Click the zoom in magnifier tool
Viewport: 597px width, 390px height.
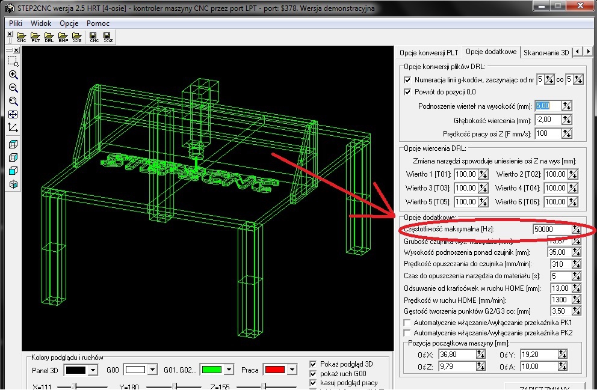[x=13, y=75]
